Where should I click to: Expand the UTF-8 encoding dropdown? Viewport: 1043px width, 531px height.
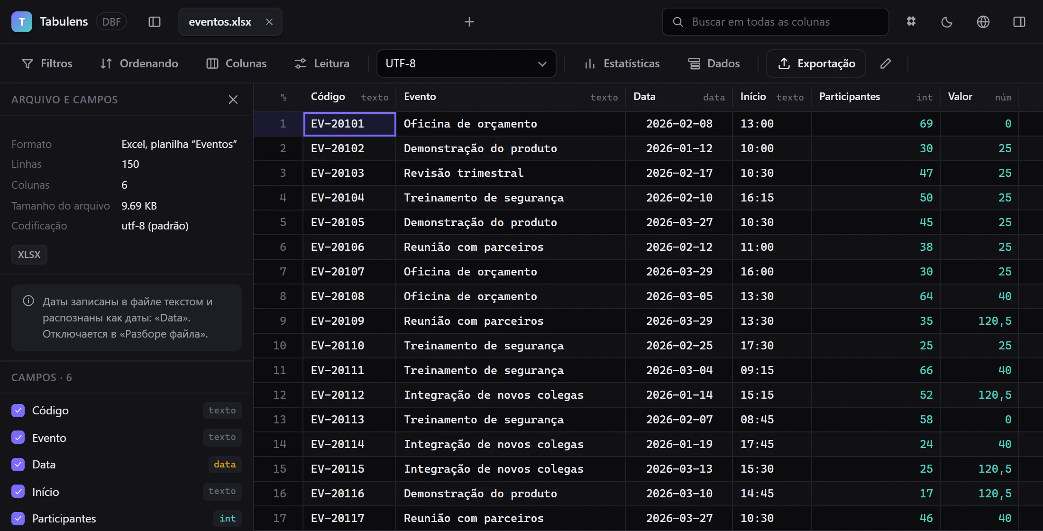pyautogui.click(x=466, y=64)
